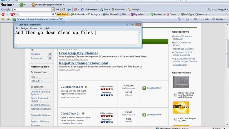Click the Add to Favorites icon
Screen dimensions: 229x129
pyautogui.click(x=8, y=19)
